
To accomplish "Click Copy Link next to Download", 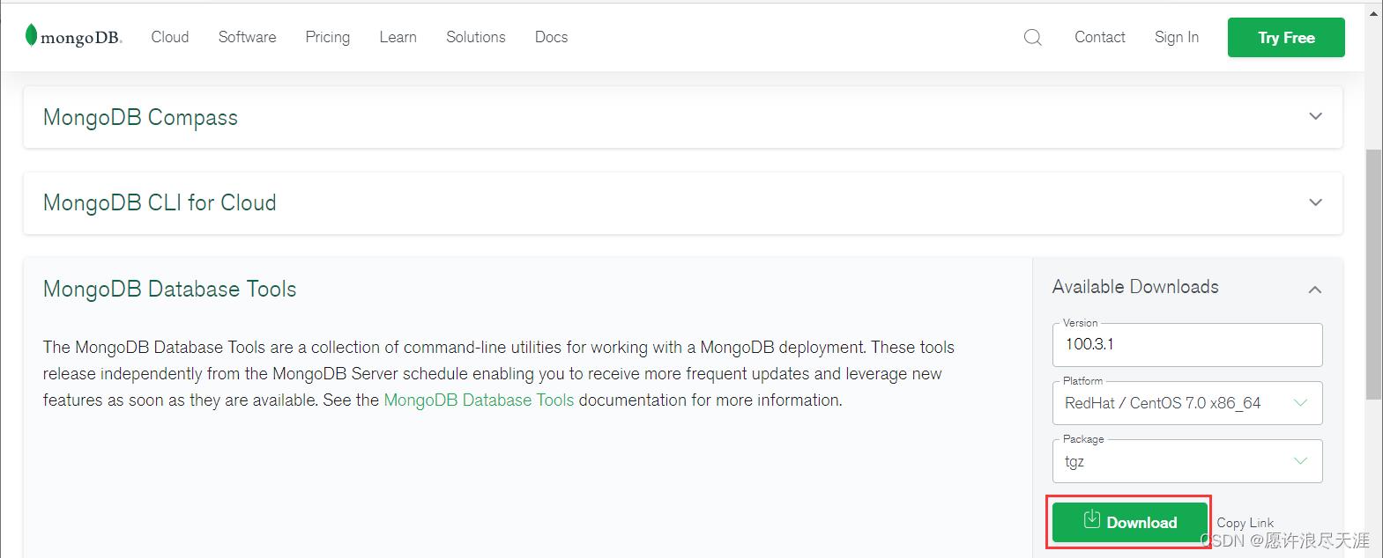I will click(x=1245, y=523).
